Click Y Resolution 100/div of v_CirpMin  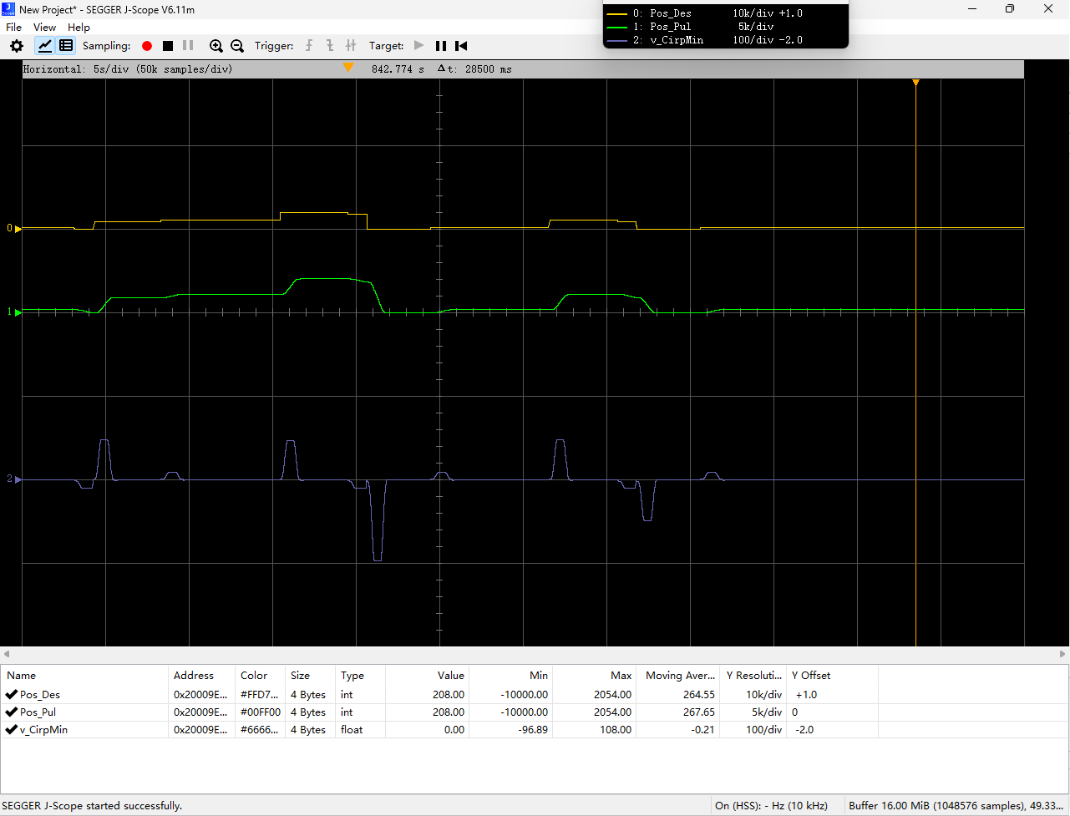point(753,729)
